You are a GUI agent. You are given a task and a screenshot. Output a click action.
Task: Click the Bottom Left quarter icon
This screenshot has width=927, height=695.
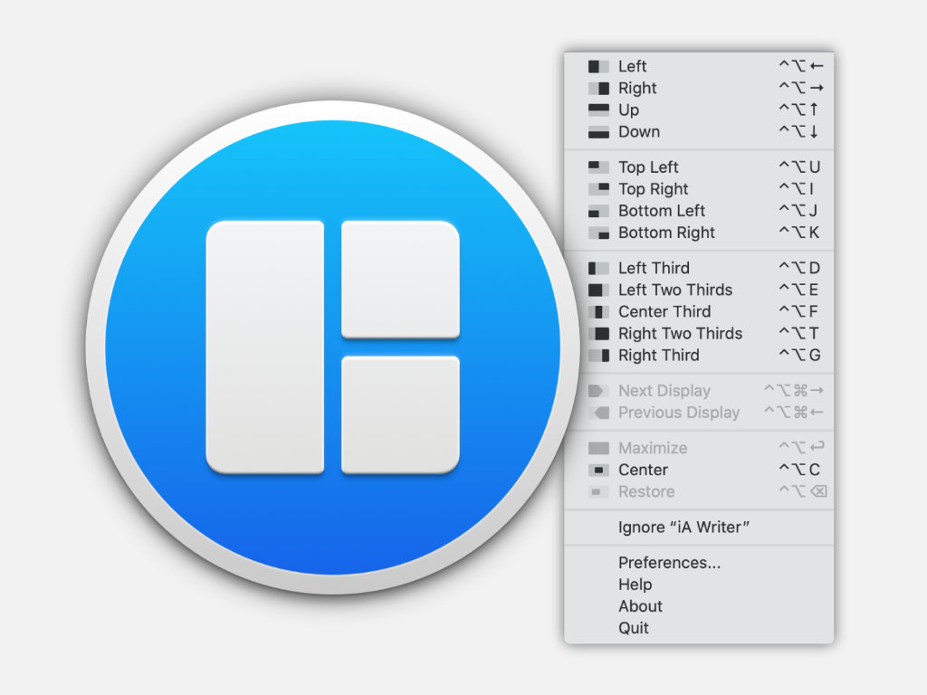[x=598, y=211]
